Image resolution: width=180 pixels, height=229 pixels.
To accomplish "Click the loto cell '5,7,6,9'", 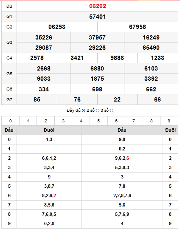I will click(122, 214).
